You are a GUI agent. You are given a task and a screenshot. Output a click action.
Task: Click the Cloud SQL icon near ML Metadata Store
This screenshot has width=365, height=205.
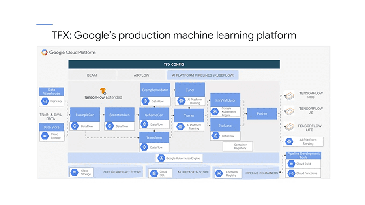coord(152,173)
